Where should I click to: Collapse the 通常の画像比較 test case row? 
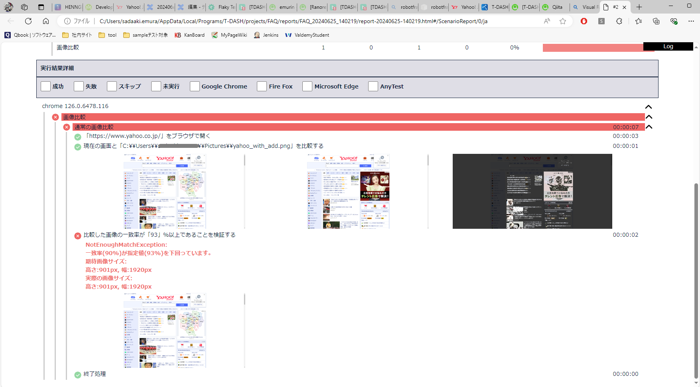click(x=649, y=127)
